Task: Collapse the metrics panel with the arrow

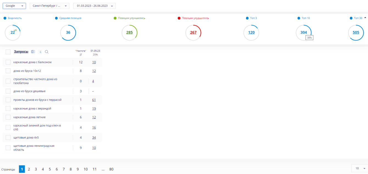Action: (x=365, y=18)
